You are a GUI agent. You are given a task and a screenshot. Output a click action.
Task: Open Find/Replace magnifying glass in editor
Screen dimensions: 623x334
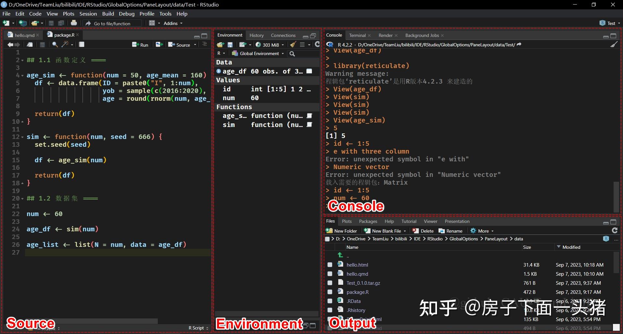[x=54, y=44]
